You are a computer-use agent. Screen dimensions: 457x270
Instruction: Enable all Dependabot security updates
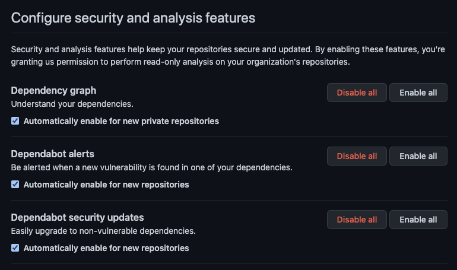click(418, 220)
